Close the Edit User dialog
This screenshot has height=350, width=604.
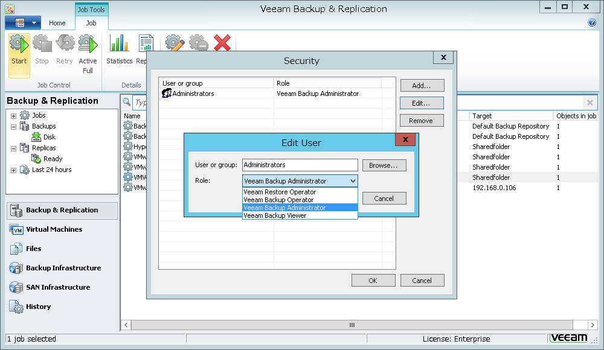pos(405,139)
